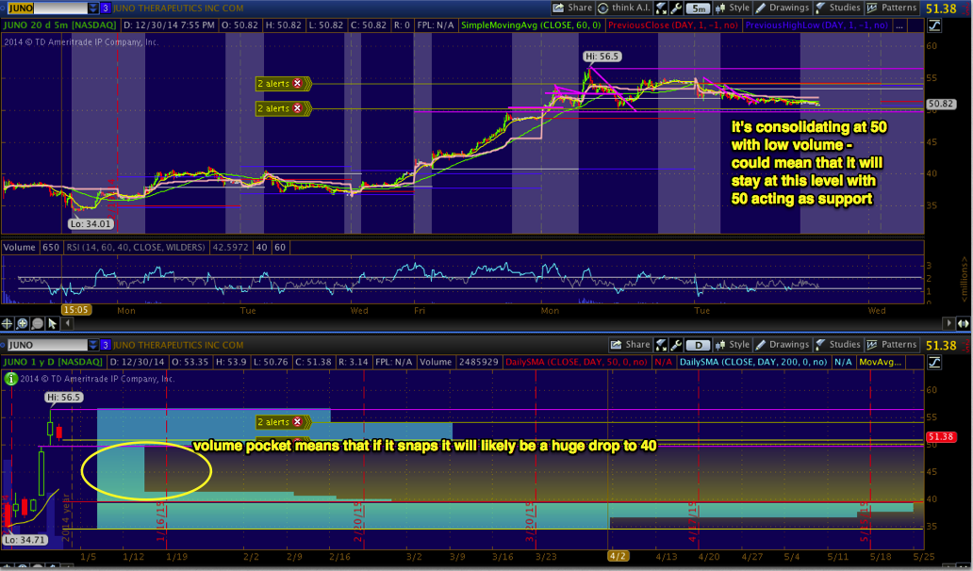Click the Share button on the bottom chart
This screenshot has height=571, width=973.
(632, 345)
